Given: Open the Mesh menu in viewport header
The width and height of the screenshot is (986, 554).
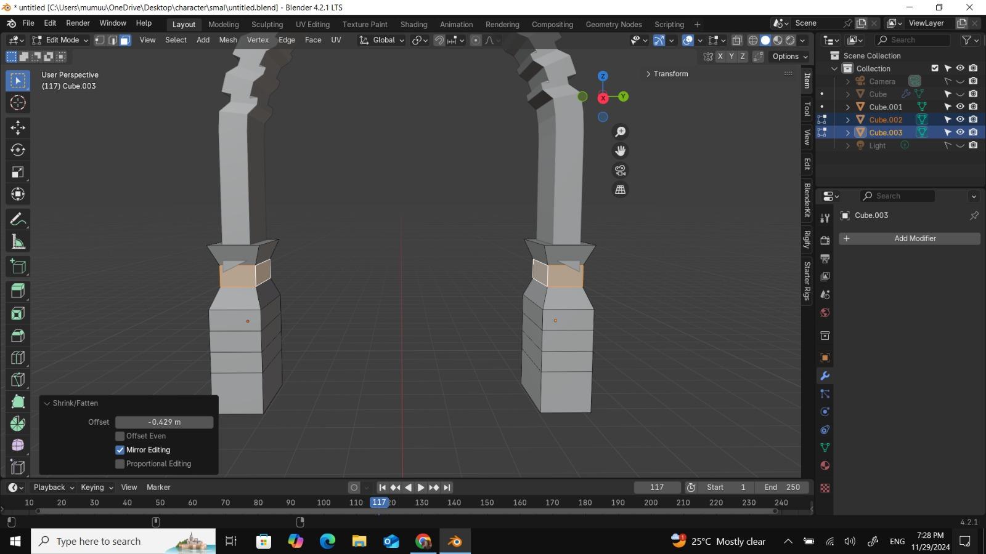Looking at the screenshot, I should point(228,40).
